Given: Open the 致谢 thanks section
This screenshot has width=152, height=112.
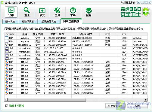Looking at the screenshot, I should pos(88,12).
